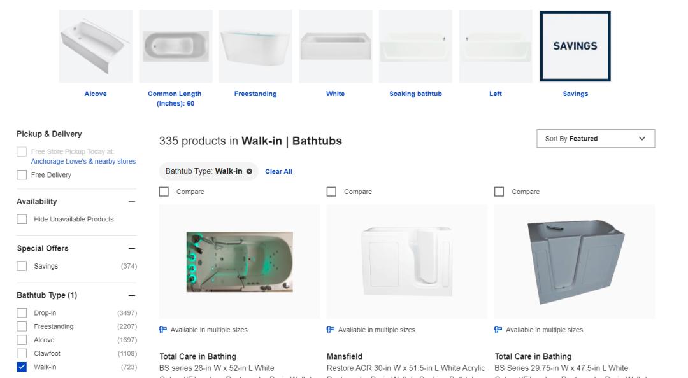Screen dimensions: 688x378
Task: Tick Compare for the first walk-in tub
Action: coord(164,192)
